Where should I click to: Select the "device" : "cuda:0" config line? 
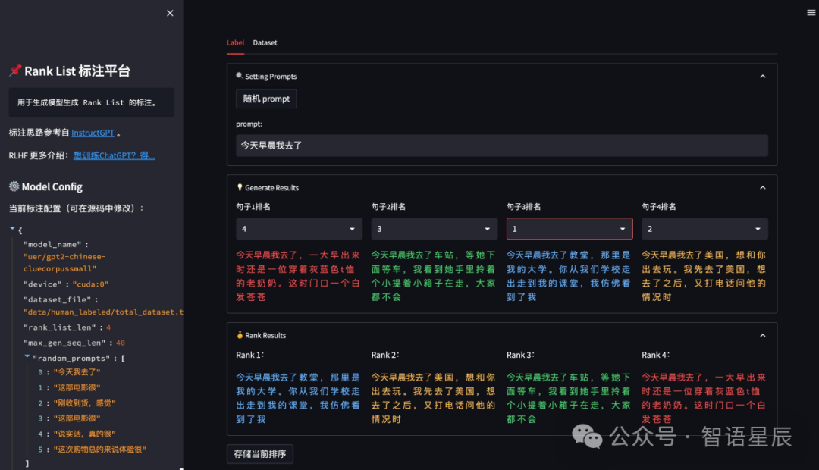point(66,284)
